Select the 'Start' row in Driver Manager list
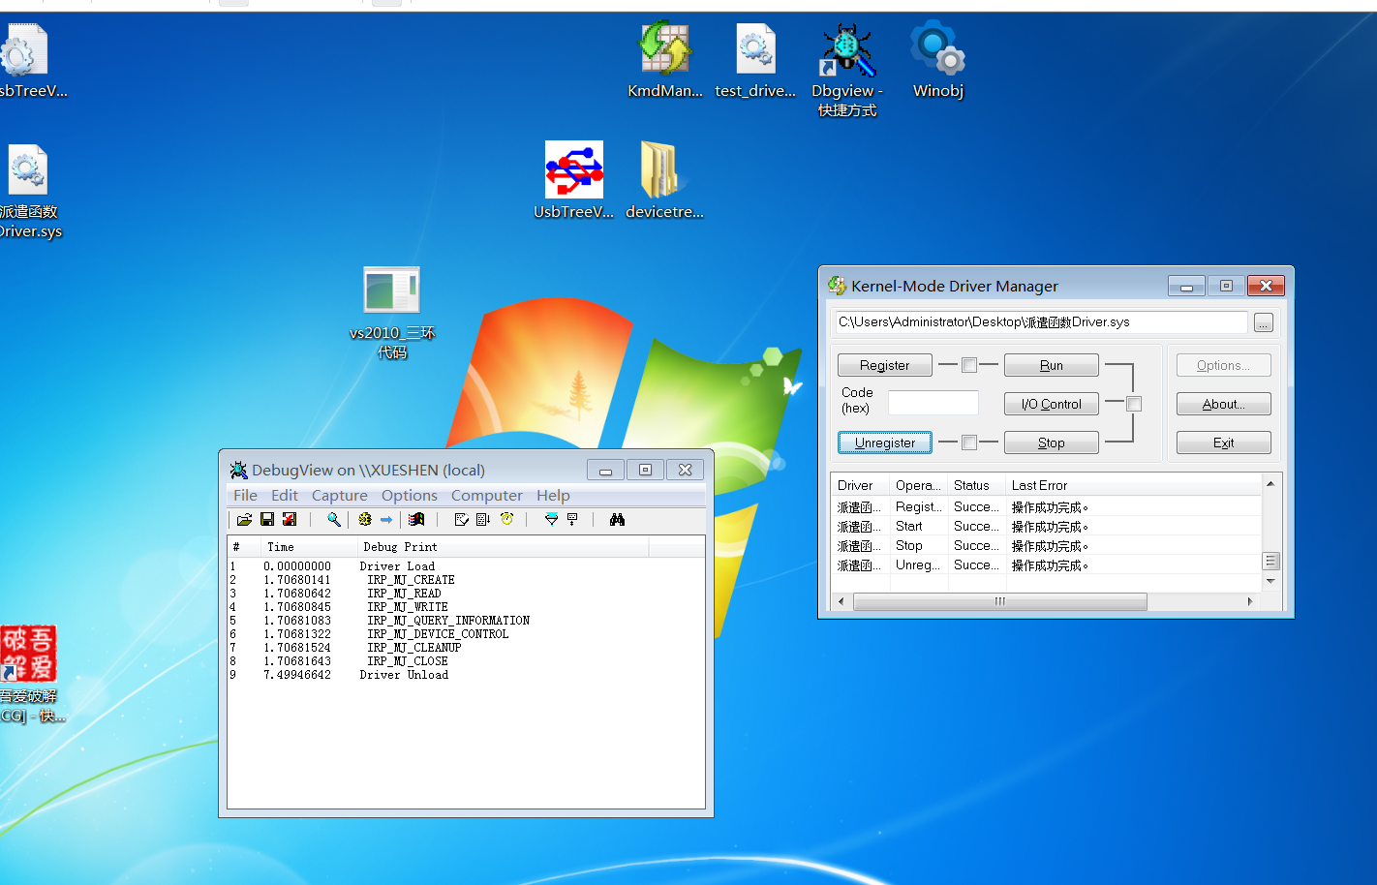The height and width of the screenshot is (885, 1377). click(1047, 526)
